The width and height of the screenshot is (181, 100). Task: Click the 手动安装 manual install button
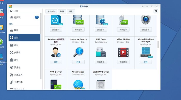point(51,11)
